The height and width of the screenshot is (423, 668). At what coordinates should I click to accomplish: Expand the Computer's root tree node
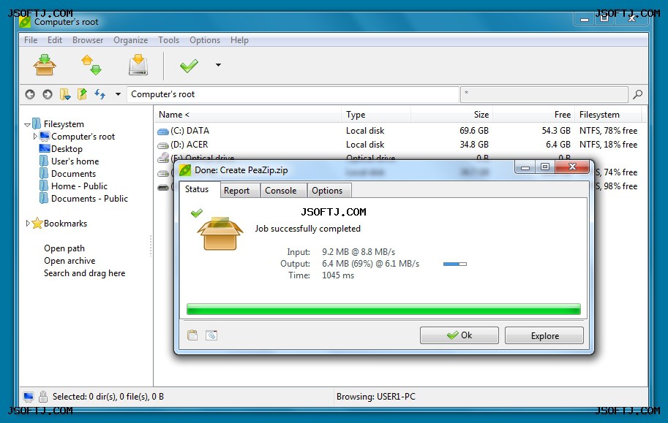tap(35, 136)
